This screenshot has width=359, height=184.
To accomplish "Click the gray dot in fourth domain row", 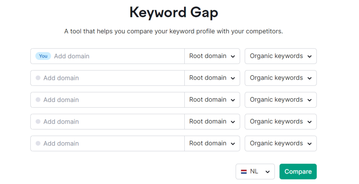I will pyautogui.click(x=38, y=122).
